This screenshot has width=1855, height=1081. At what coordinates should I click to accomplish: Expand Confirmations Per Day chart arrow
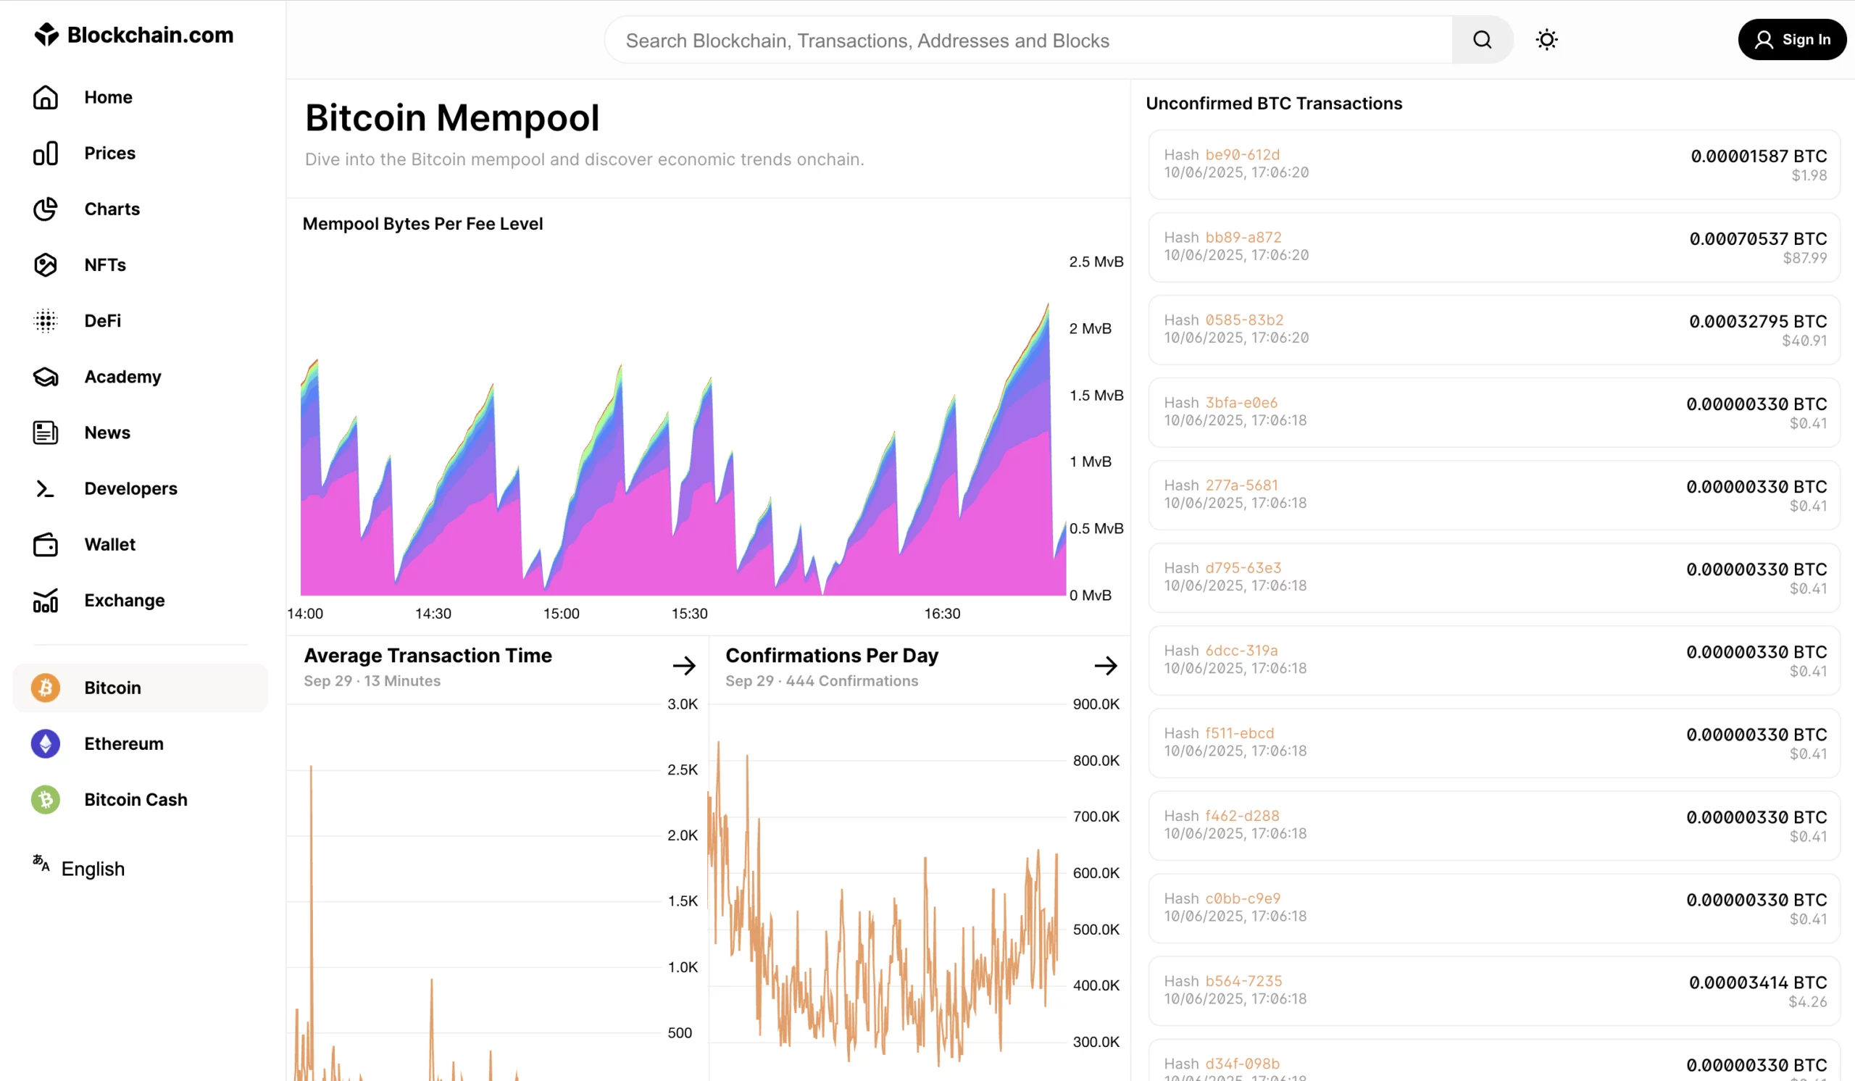point(1105,666)
